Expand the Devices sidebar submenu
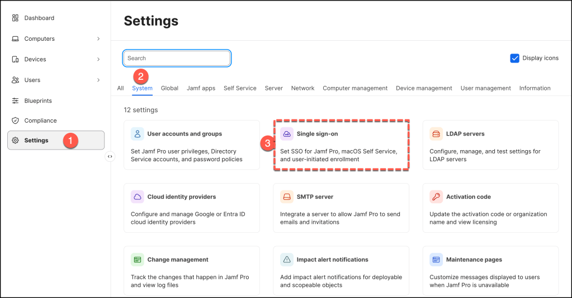This screenshot has width=572, height=298. point(98,59)
